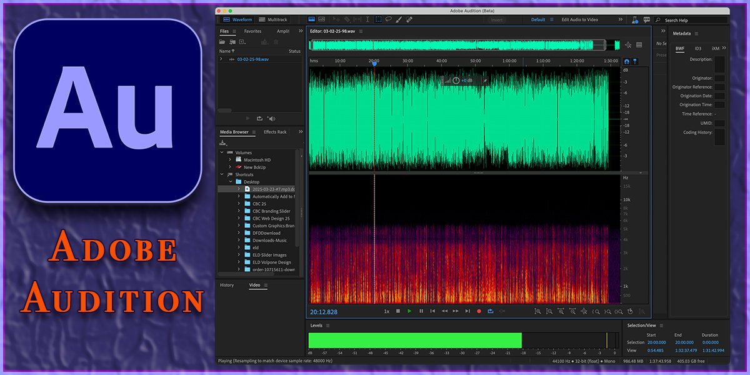750x375 pixels.
Task: Collapse the Shortcuts tree node
Action: [222, 174]
